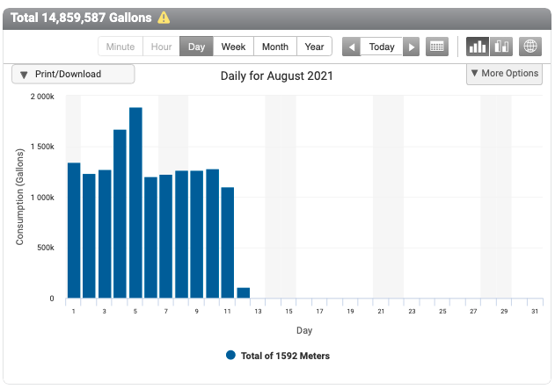Switch to the Week interval tab
Image resolution: width=555 pixels, height=389 pixels.
coord(234,47)
